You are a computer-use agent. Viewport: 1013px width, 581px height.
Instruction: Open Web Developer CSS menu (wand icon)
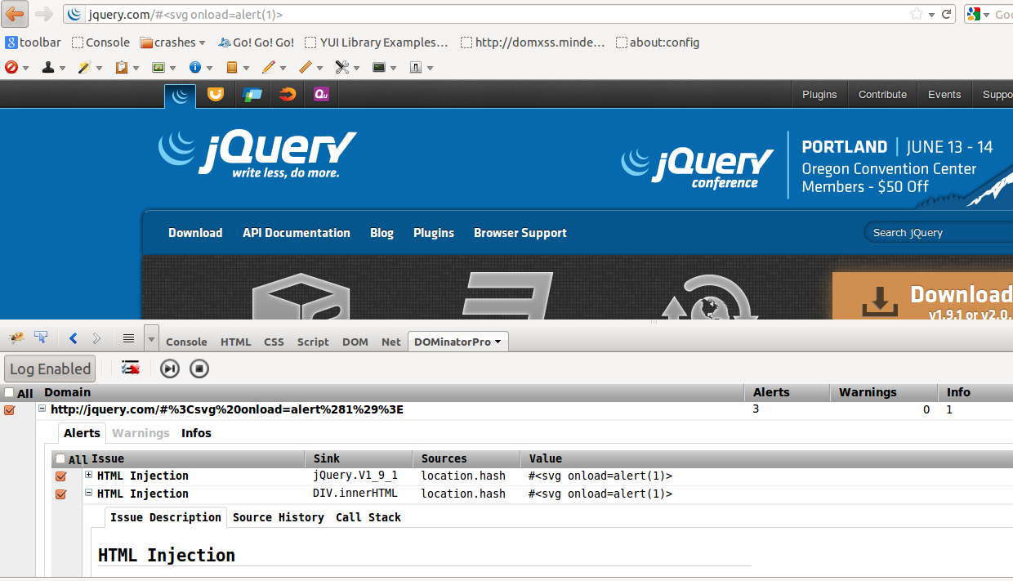click(90, 68)
